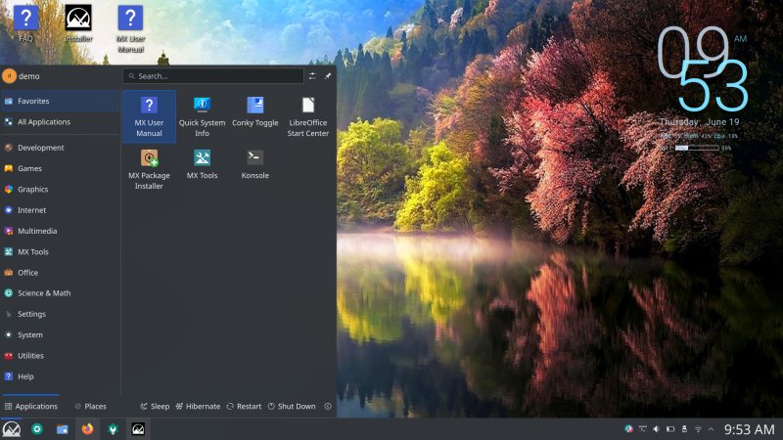Viewport: 783px width, 440px height.
Task: Expand more session options arrow
Action: (x=328, y=407)
